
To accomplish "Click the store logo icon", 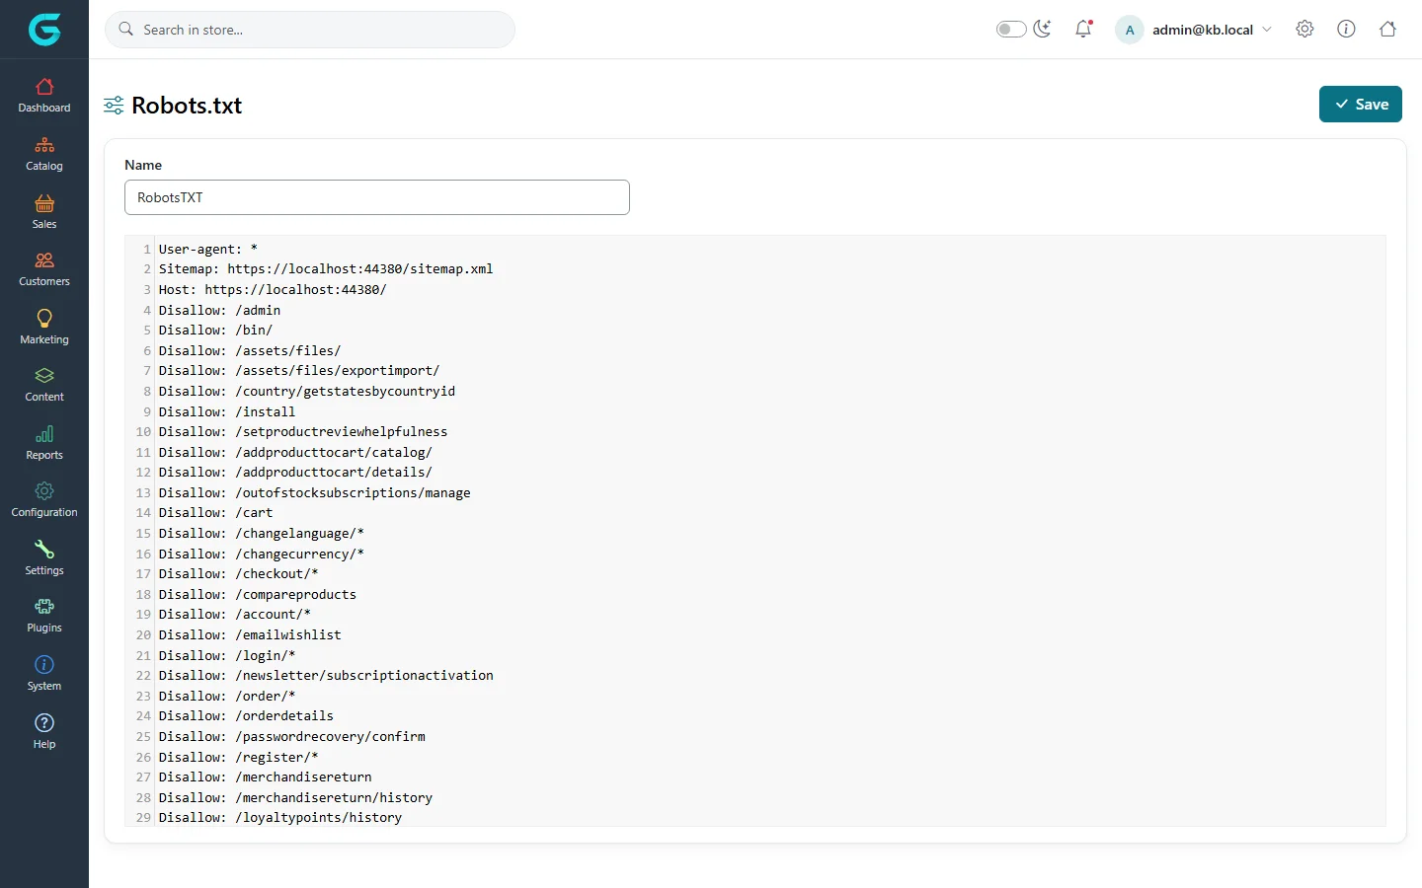I will (44, 30).
